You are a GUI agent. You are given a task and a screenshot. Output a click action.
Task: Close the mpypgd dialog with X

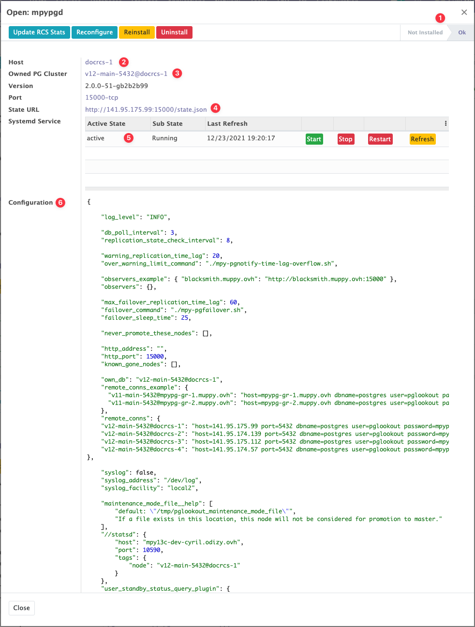464,13
